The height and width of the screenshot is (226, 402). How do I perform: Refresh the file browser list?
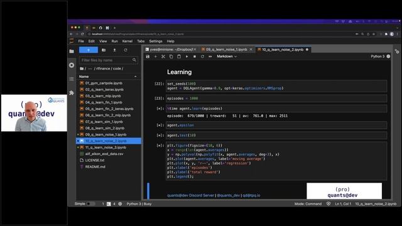(126, 50)
